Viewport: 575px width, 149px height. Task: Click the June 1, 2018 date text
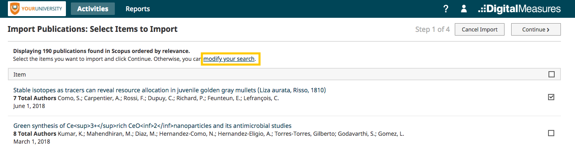pos(29,106)
